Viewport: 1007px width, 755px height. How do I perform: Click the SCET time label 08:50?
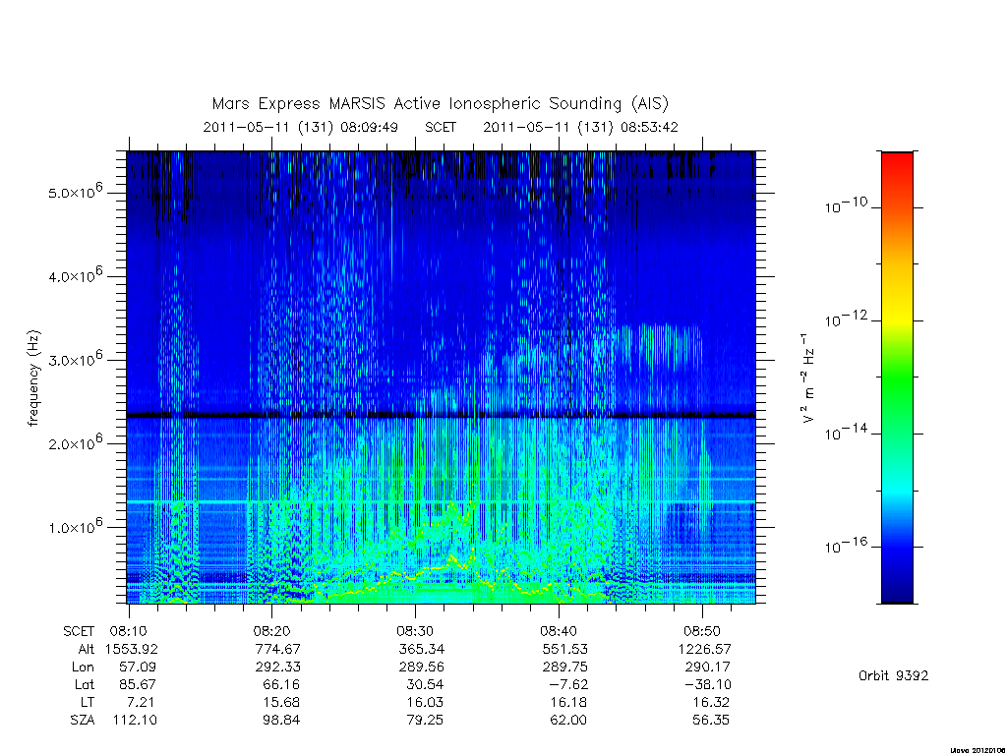702,631
